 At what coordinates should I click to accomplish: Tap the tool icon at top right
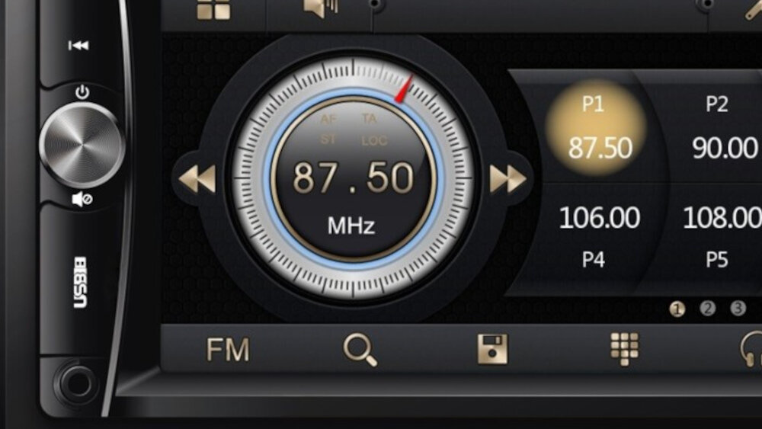754,8
